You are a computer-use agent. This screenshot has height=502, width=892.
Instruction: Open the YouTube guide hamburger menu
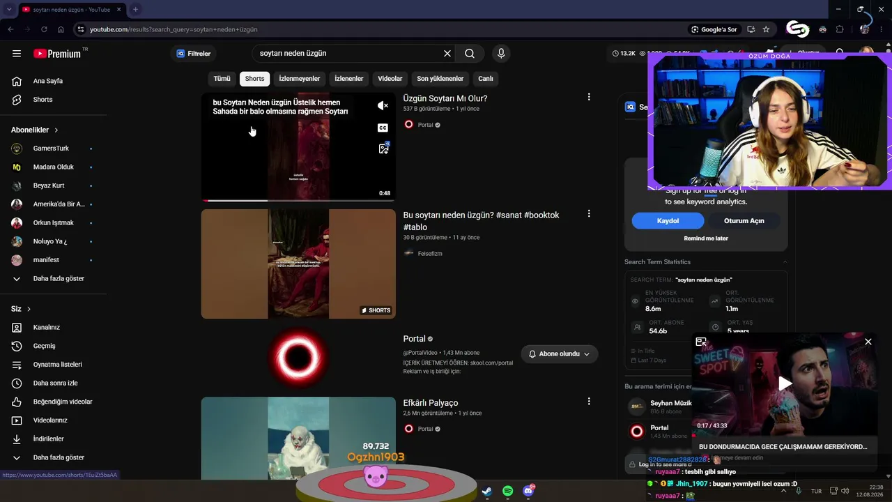(17, 54)
